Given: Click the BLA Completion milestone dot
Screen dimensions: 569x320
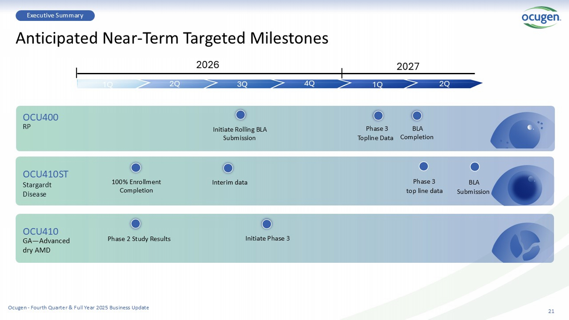Looking at the screenshot, I should click(417, 116).
